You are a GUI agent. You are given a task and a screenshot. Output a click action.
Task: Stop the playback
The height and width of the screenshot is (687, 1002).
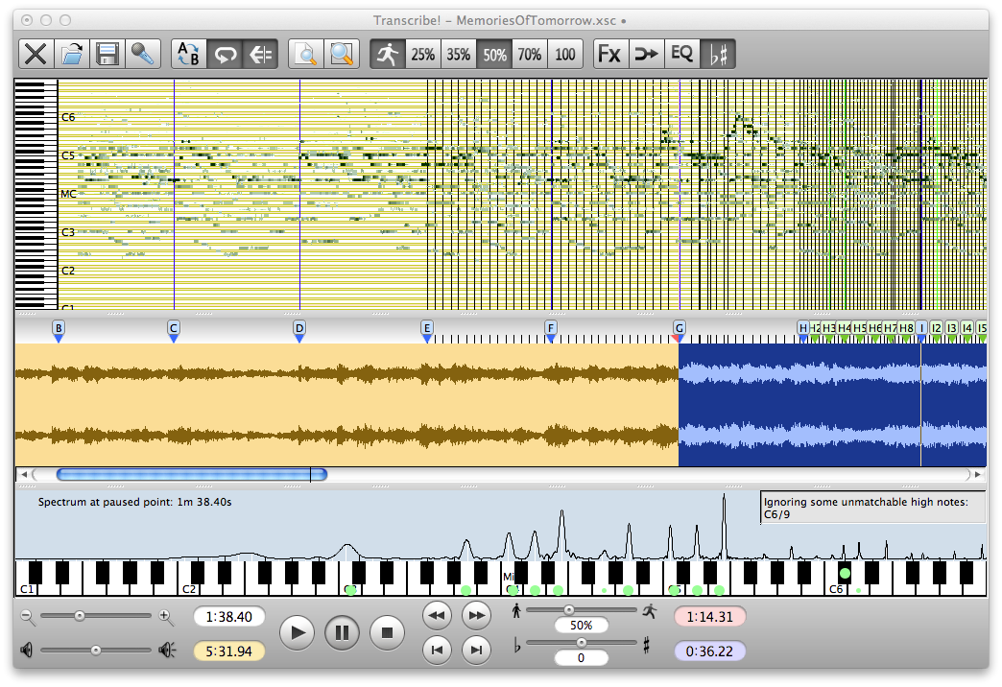click(x=387, y=631)
